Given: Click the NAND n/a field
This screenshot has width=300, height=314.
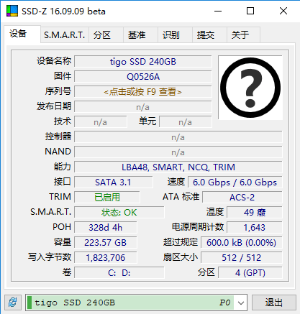Looking at the screenshot, I should pyautogui.click(x=178, y=152).
